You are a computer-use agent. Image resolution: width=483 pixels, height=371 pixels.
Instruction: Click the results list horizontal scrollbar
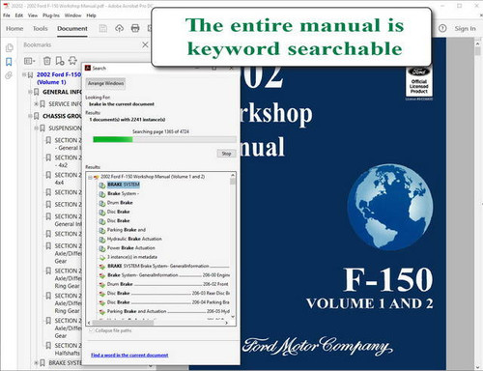[x=123, y=323]
